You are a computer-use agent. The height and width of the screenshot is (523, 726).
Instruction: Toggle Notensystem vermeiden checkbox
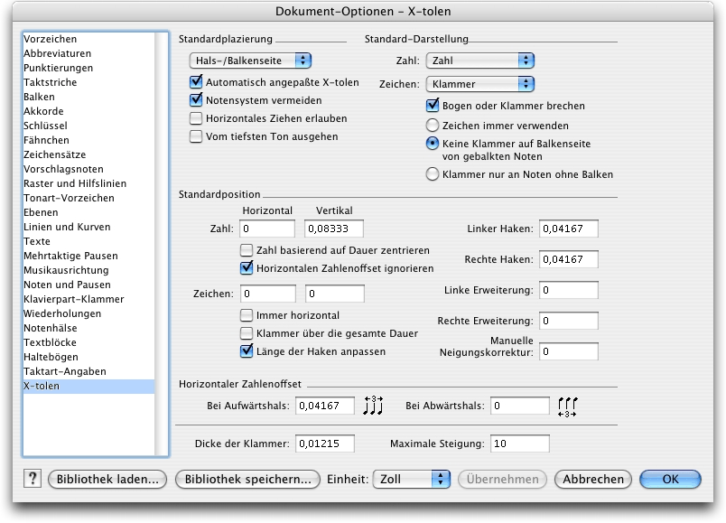point(196,100)
